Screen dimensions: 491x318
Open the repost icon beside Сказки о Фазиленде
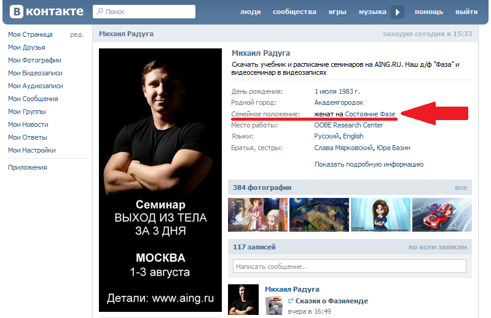click(x=291, y=300)
